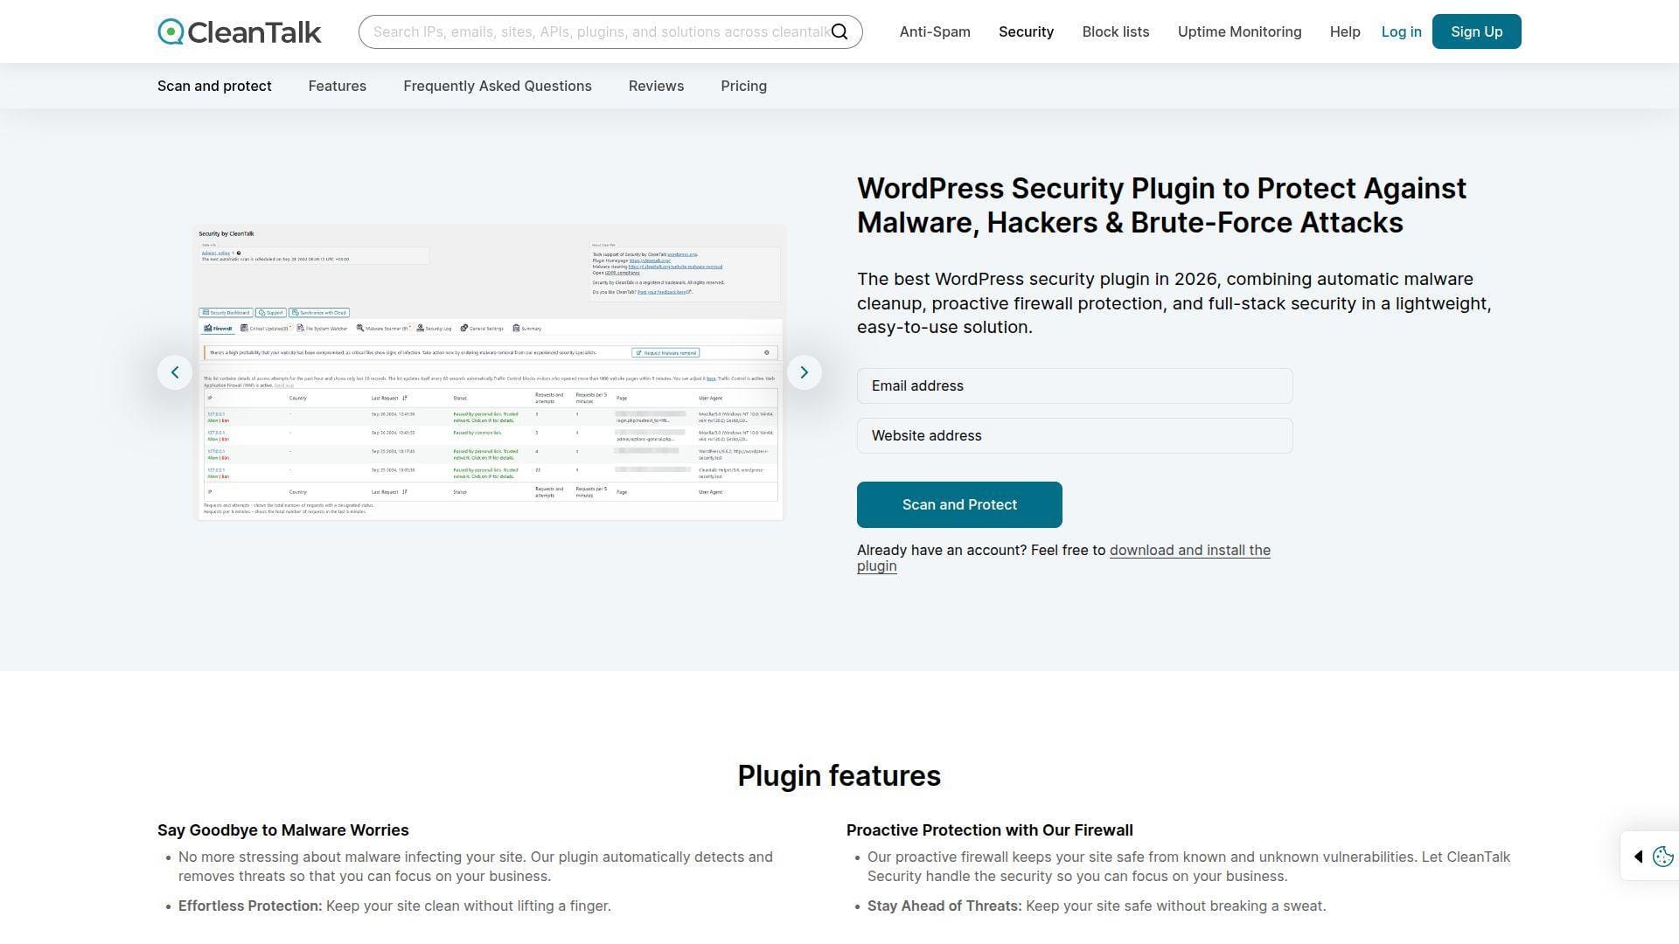1679x944 pixels.
Task: Jump to the Pricing section
Action: (x=744, y=86)
